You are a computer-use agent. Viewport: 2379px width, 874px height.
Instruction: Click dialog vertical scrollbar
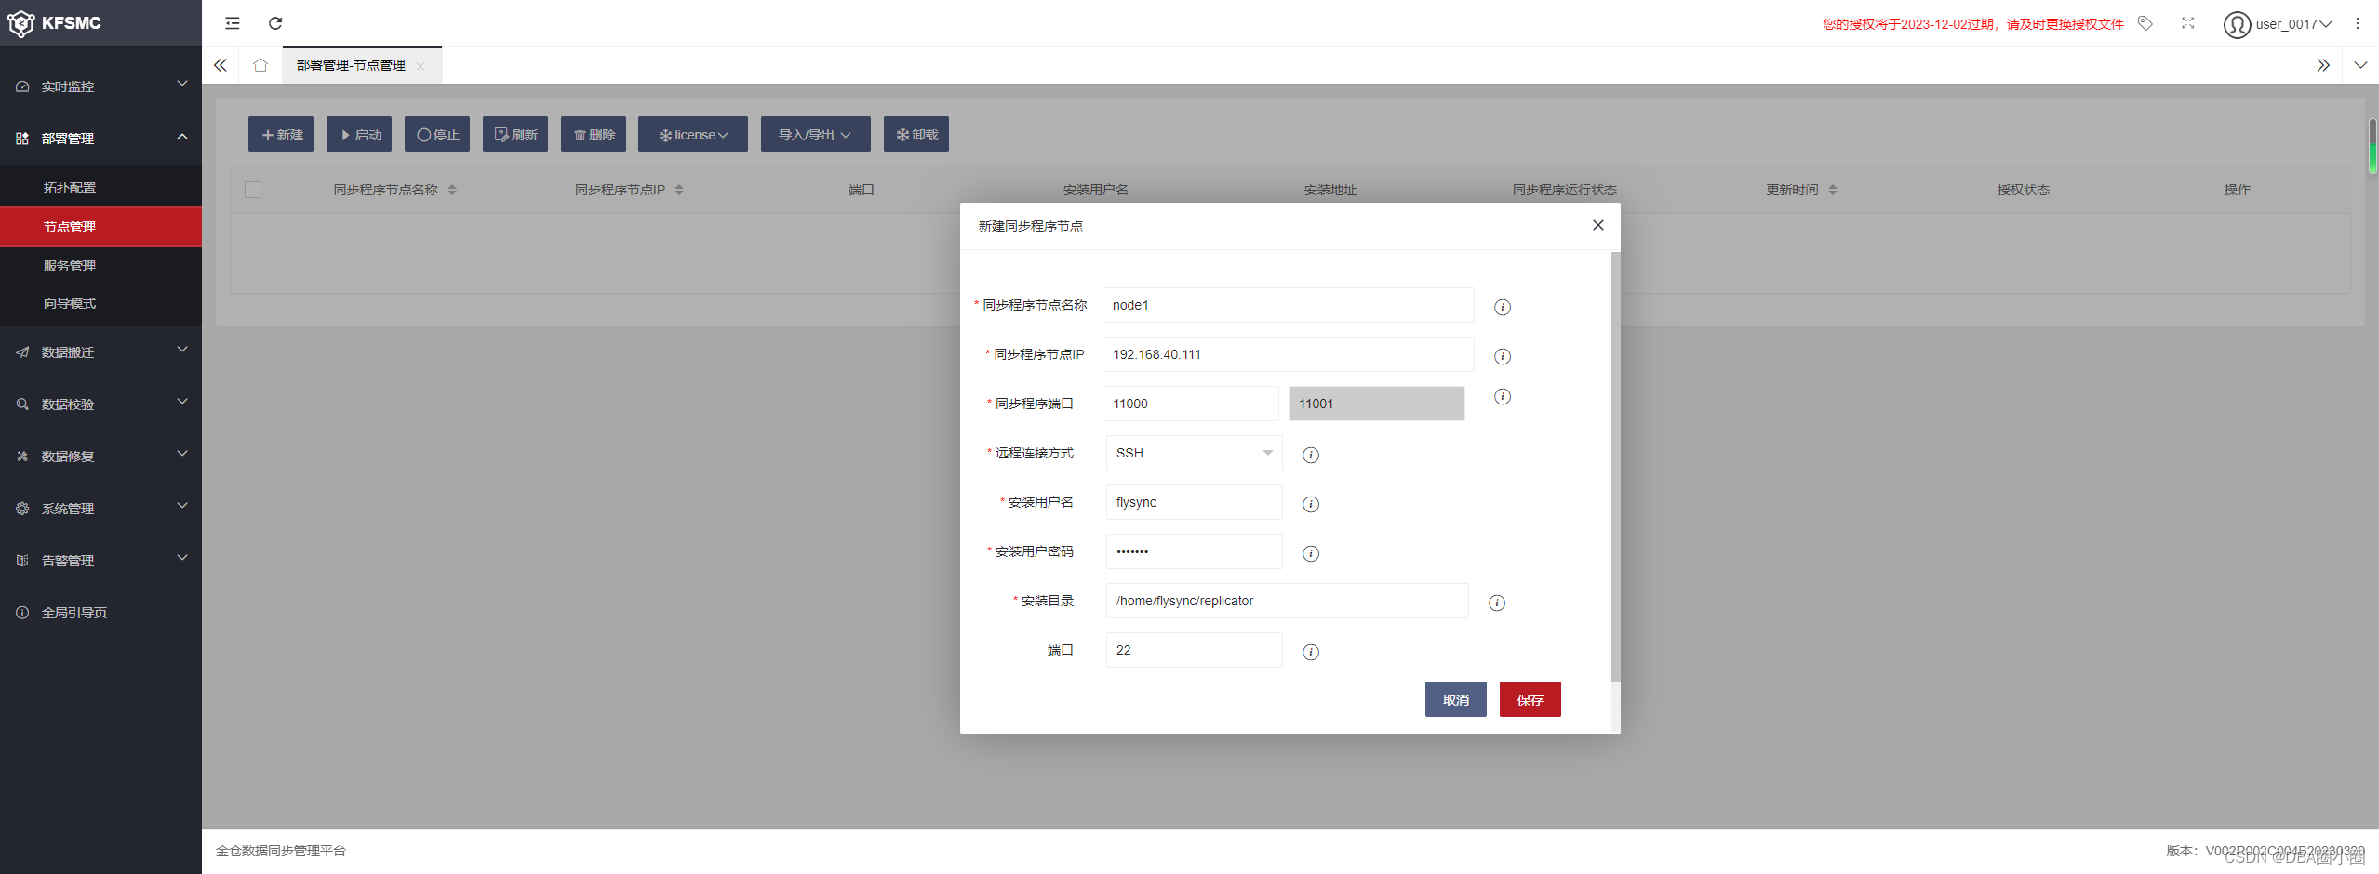tap(1615, 467)
